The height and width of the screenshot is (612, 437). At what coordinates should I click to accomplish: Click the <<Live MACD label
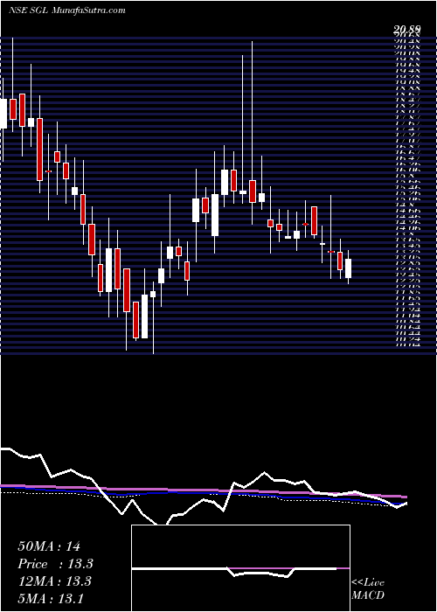[368, 590]
